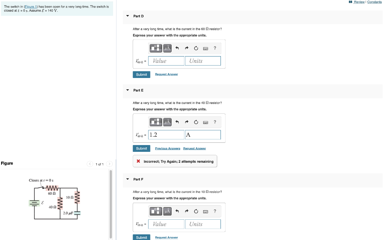Image resolution: width=386 pixels, height=240 pixels.
Task: Undo the last entry using Part D undo arrow
Action: [x=176, y=48]
